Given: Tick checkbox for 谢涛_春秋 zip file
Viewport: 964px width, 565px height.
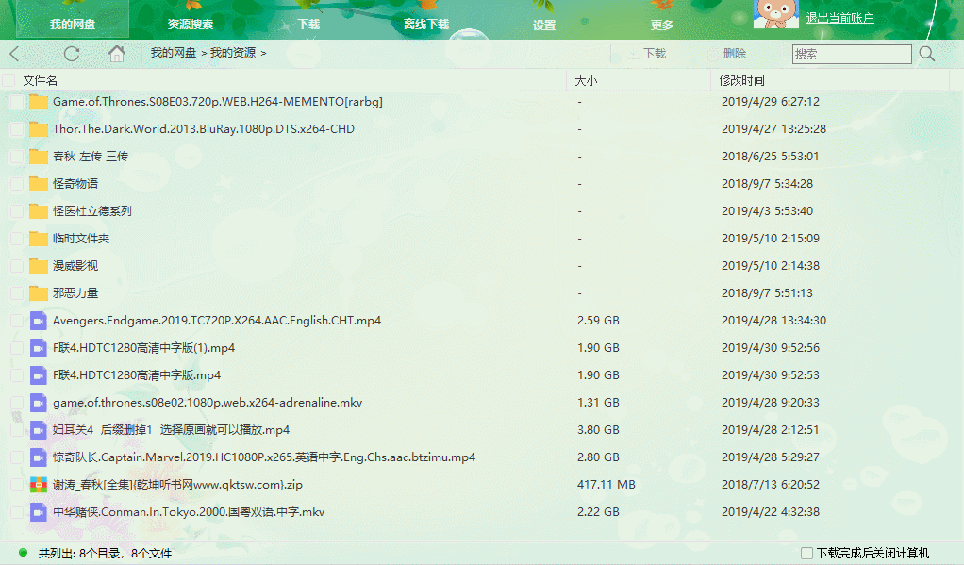Looking at the screenshot, I should point(17,485).
